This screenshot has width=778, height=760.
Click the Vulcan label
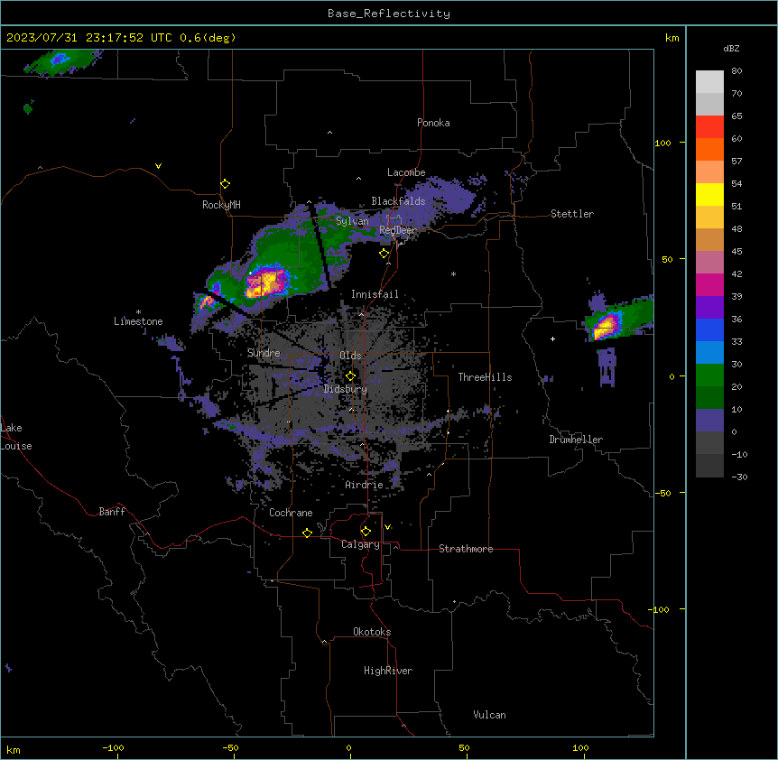click(490, 715)
